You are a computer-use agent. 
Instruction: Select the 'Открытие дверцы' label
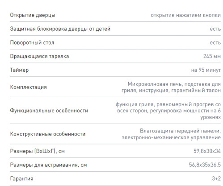click(x=33, y=15)
